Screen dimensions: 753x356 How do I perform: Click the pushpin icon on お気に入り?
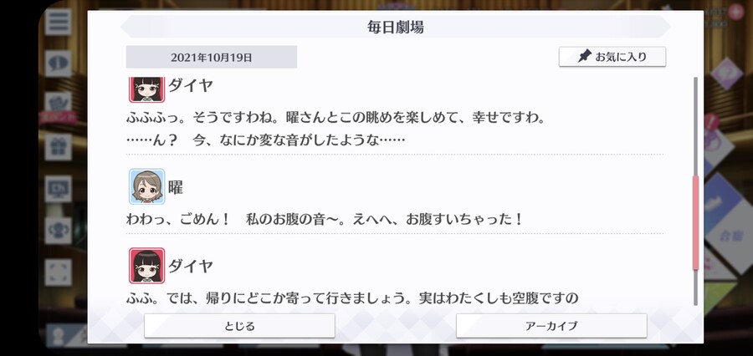584,57
